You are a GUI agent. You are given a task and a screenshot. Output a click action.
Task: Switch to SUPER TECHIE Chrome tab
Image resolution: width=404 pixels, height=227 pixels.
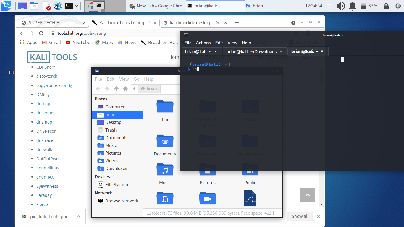coord(53,23)
